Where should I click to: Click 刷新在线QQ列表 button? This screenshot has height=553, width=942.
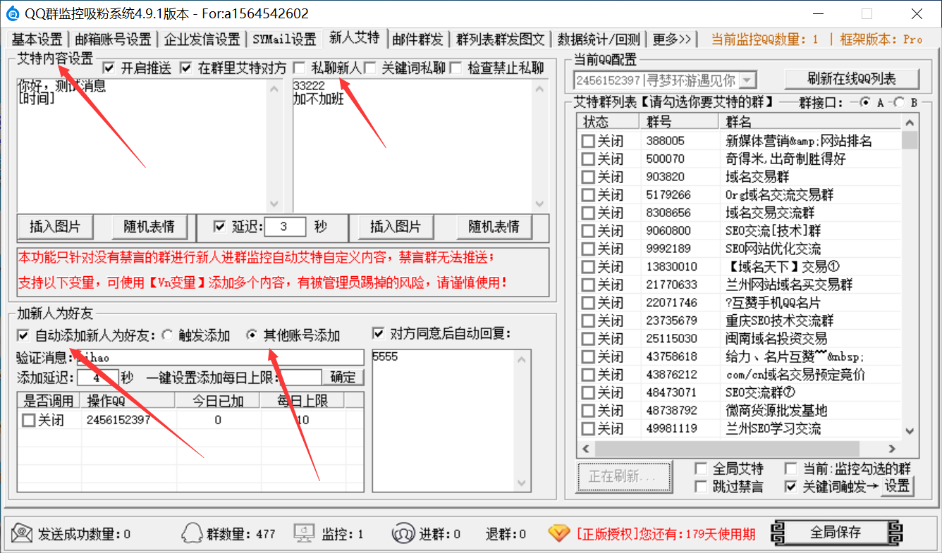tap(852, 79)
